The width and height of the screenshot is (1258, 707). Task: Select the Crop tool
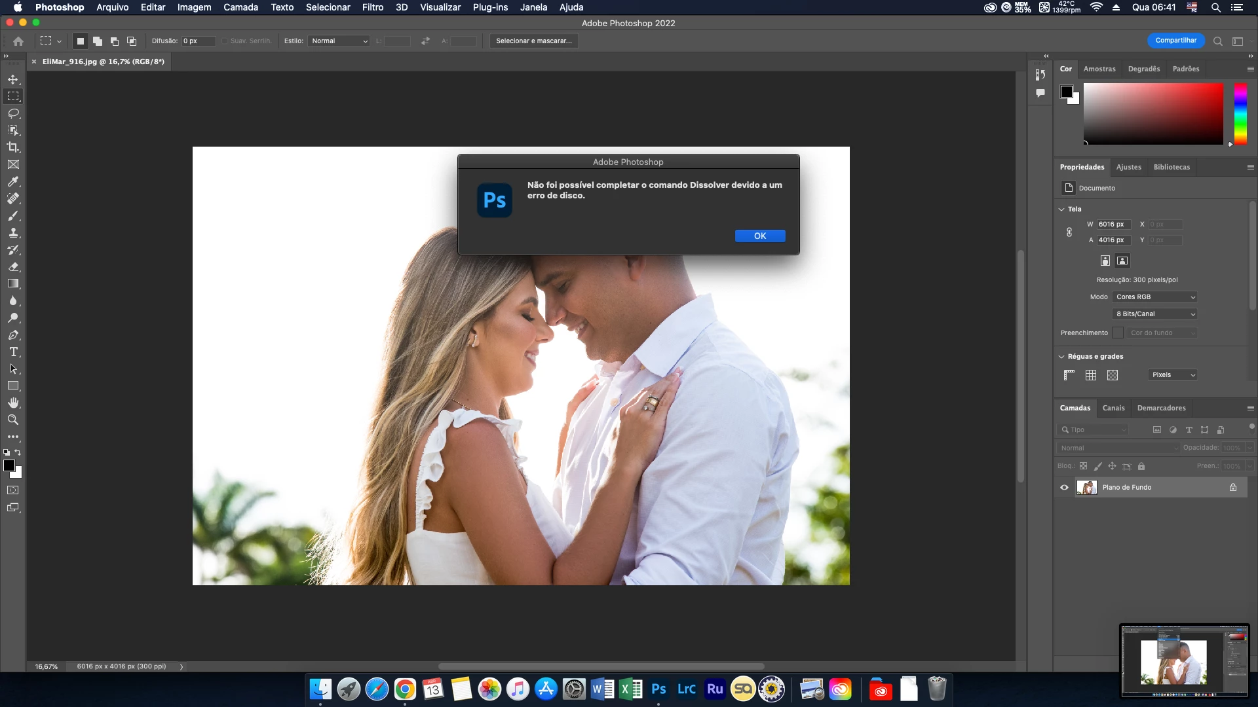pyautogui.click(x=13, y=147)
